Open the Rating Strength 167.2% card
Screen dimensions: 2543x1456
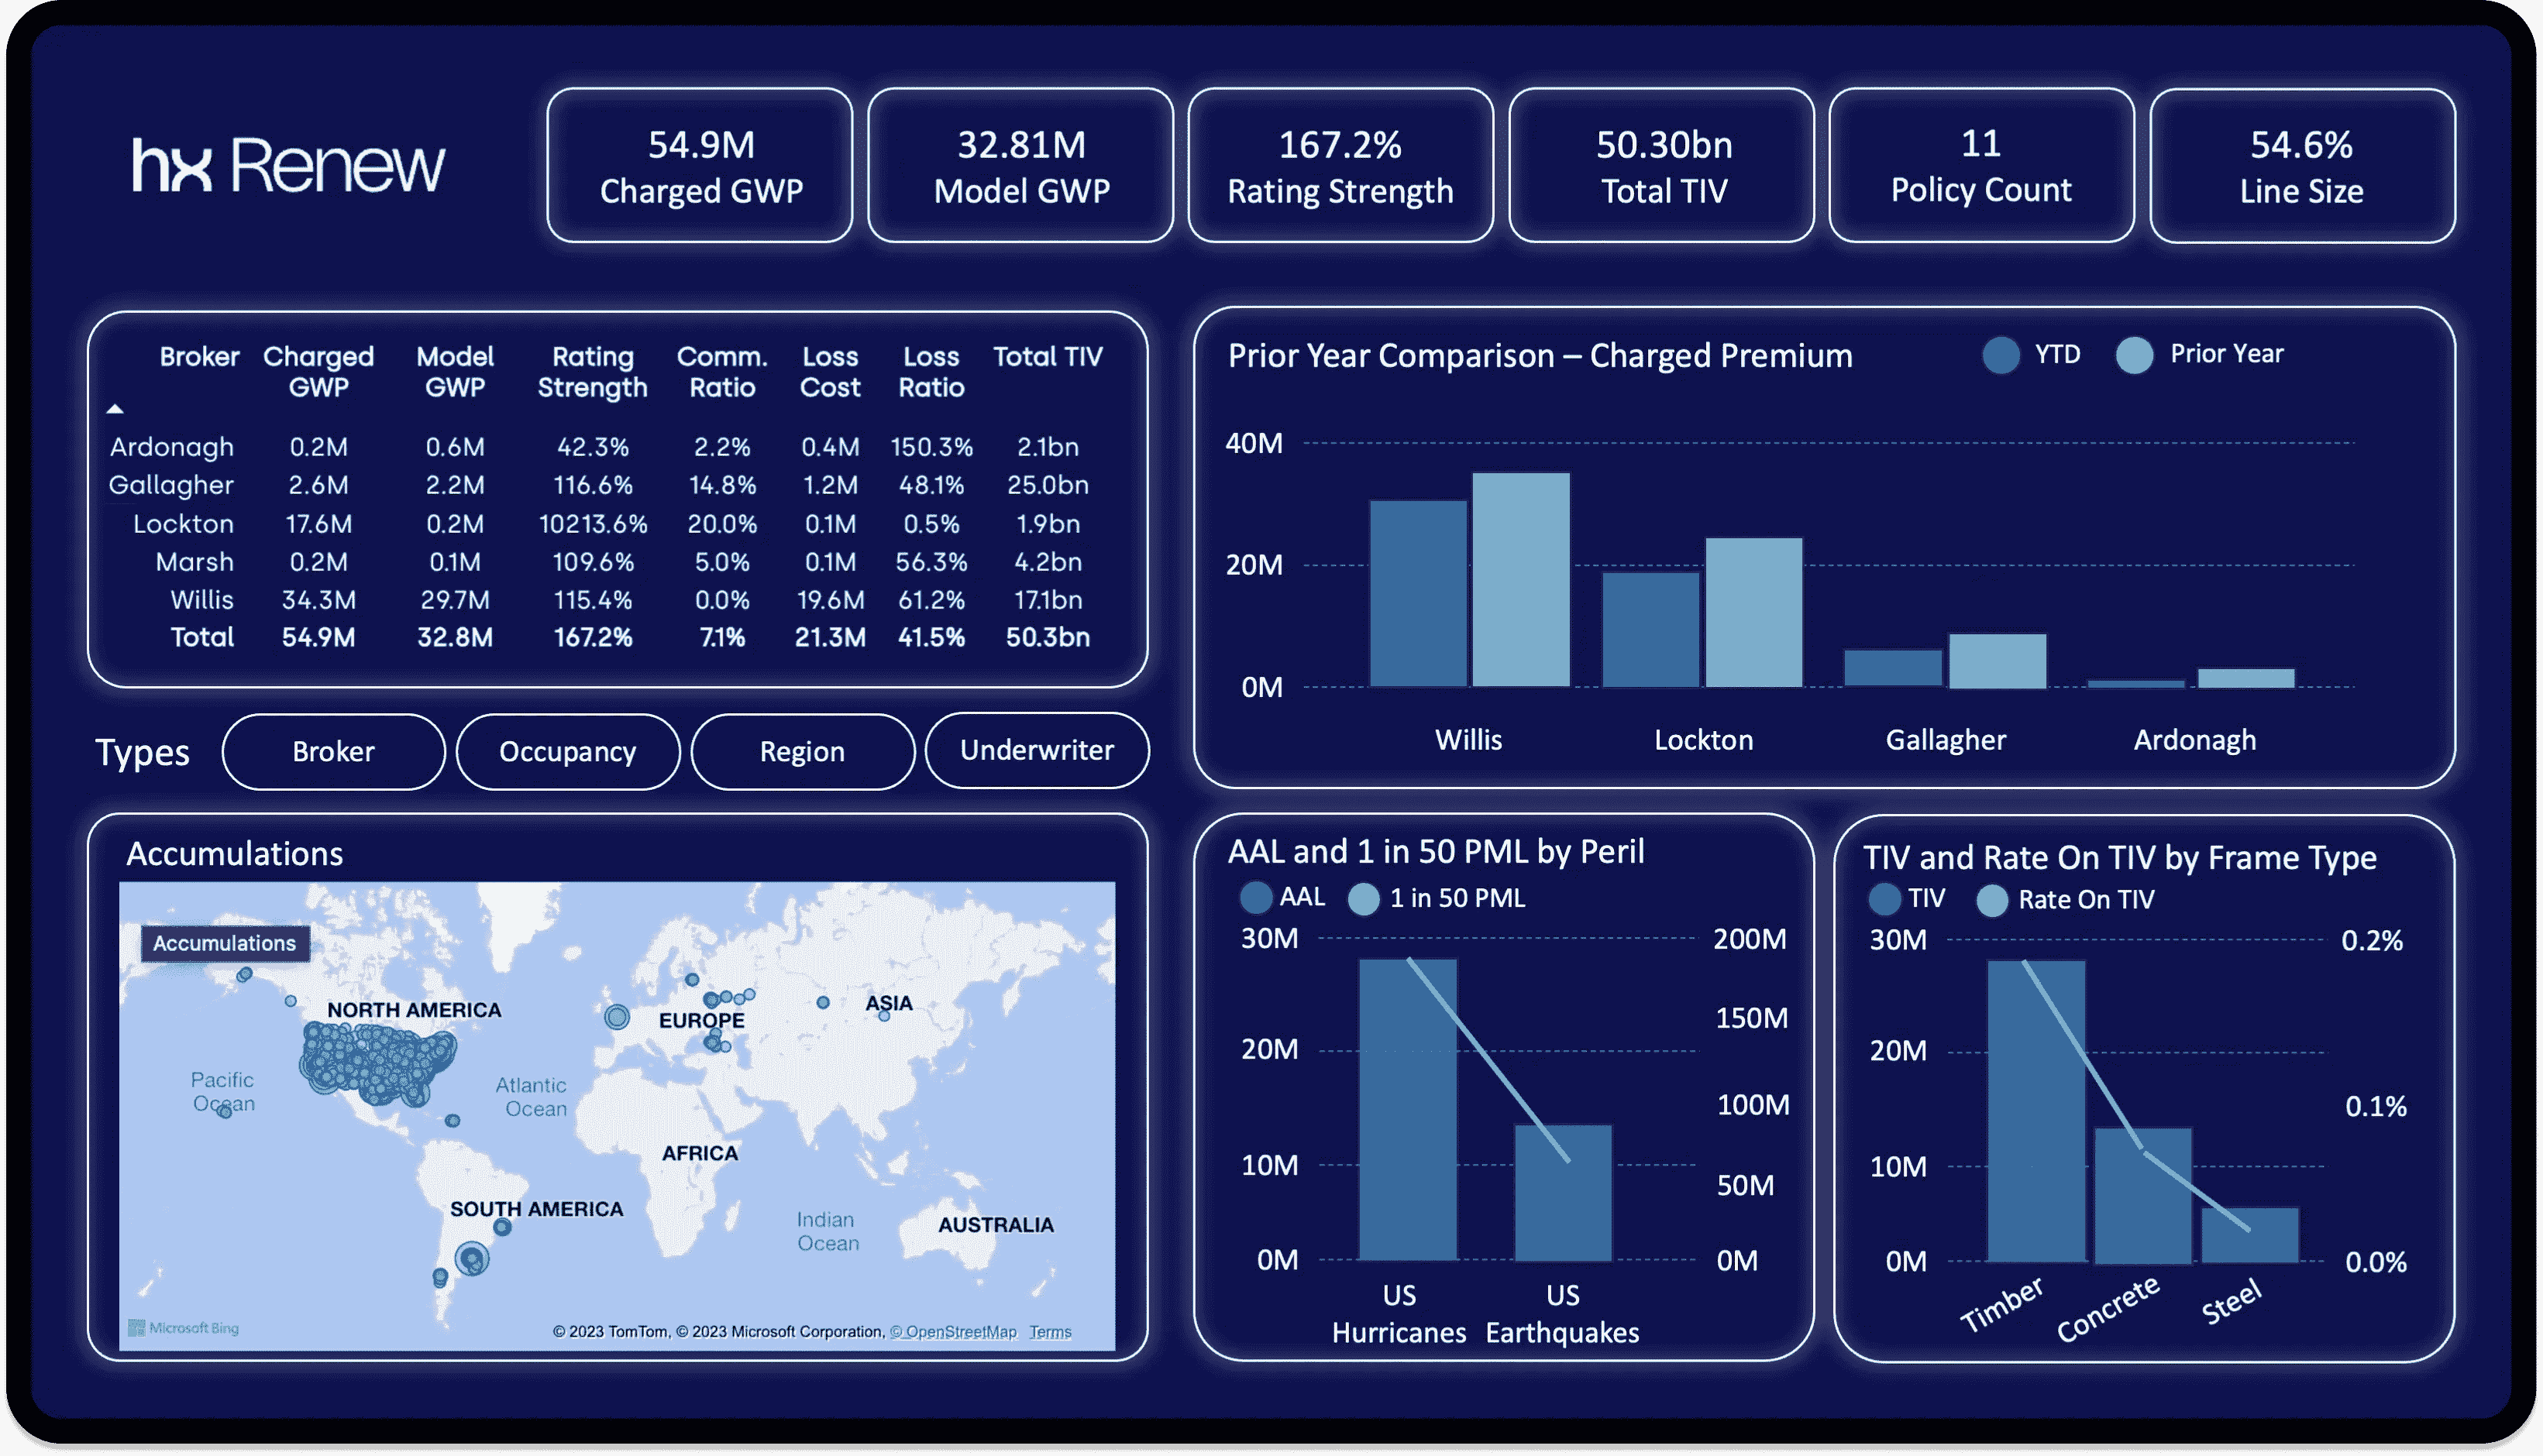click(x=1340, y=166)
